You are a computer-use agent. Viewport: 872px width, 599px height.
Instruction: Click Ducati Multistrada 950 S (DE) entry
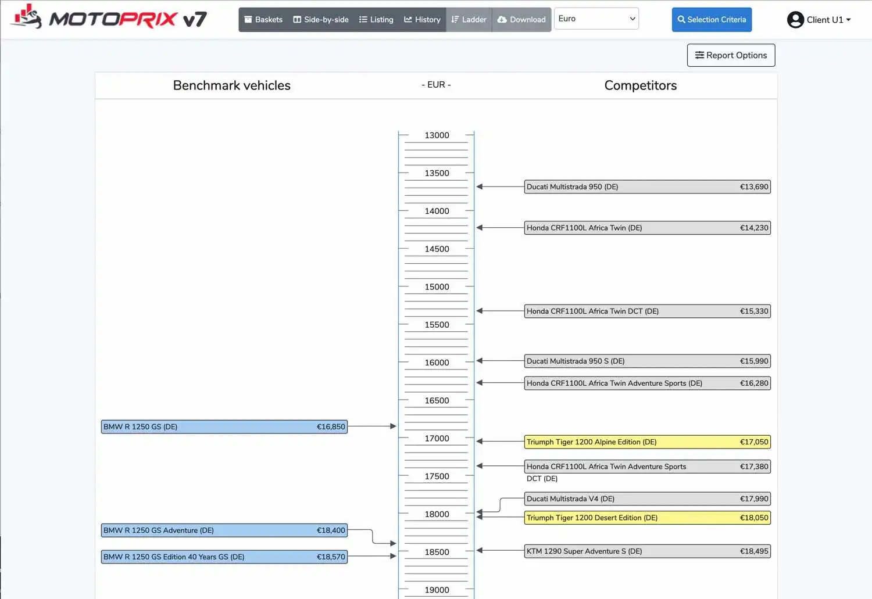[648, 361]
